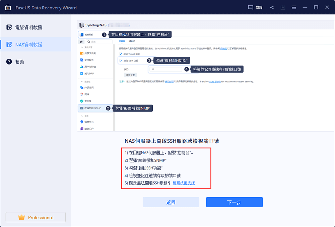The image size is (335, 227).
Task: Click the SynologyNAS name in the illustration
Action: (96, 25)
